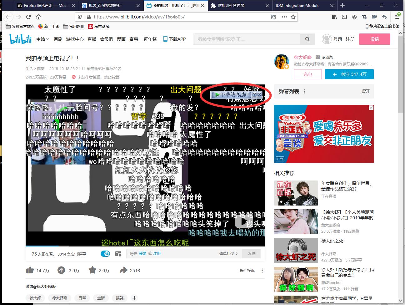Click the search magnifier icon
This screenshot has width=405, height=305.
tap(307, 39)
